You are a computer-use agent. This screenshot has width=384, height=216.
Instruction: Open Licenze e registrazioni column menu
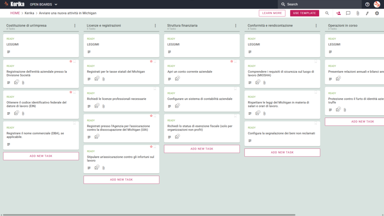(x=155, y=26)
